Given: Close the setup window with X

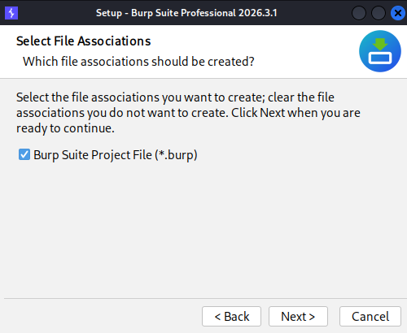Looking at the screenshot, I should point(397,13).
